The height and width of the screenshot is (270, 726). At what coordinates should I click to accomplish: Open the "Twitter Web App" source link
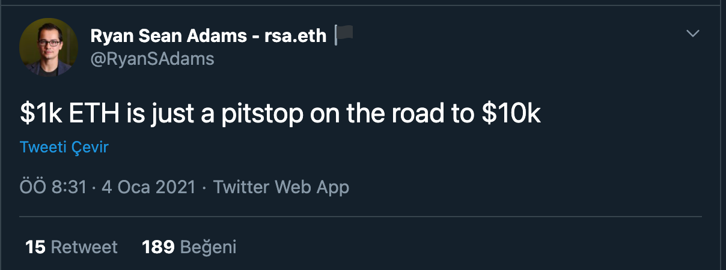pos(281,187)
